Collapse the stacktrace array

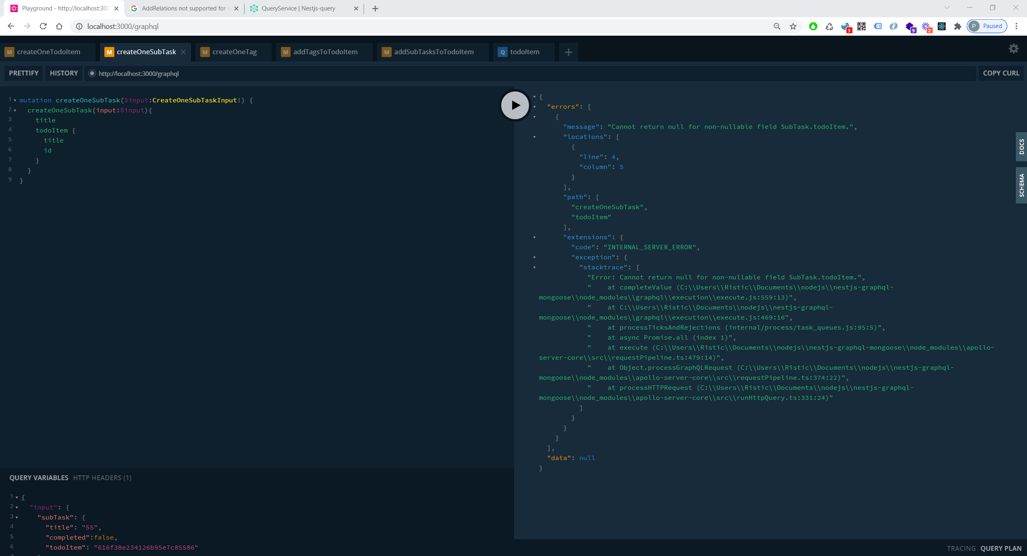point(534,267)
